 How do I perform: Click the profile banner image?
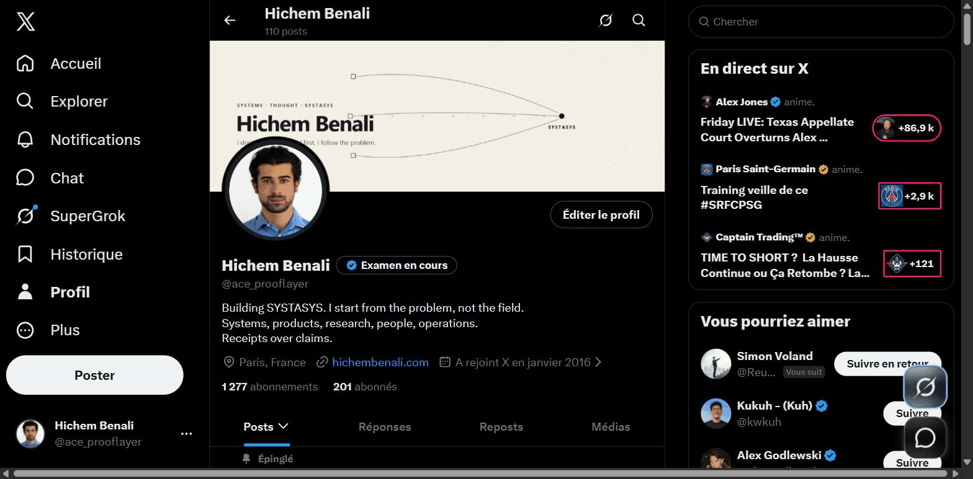pos(437,116)
